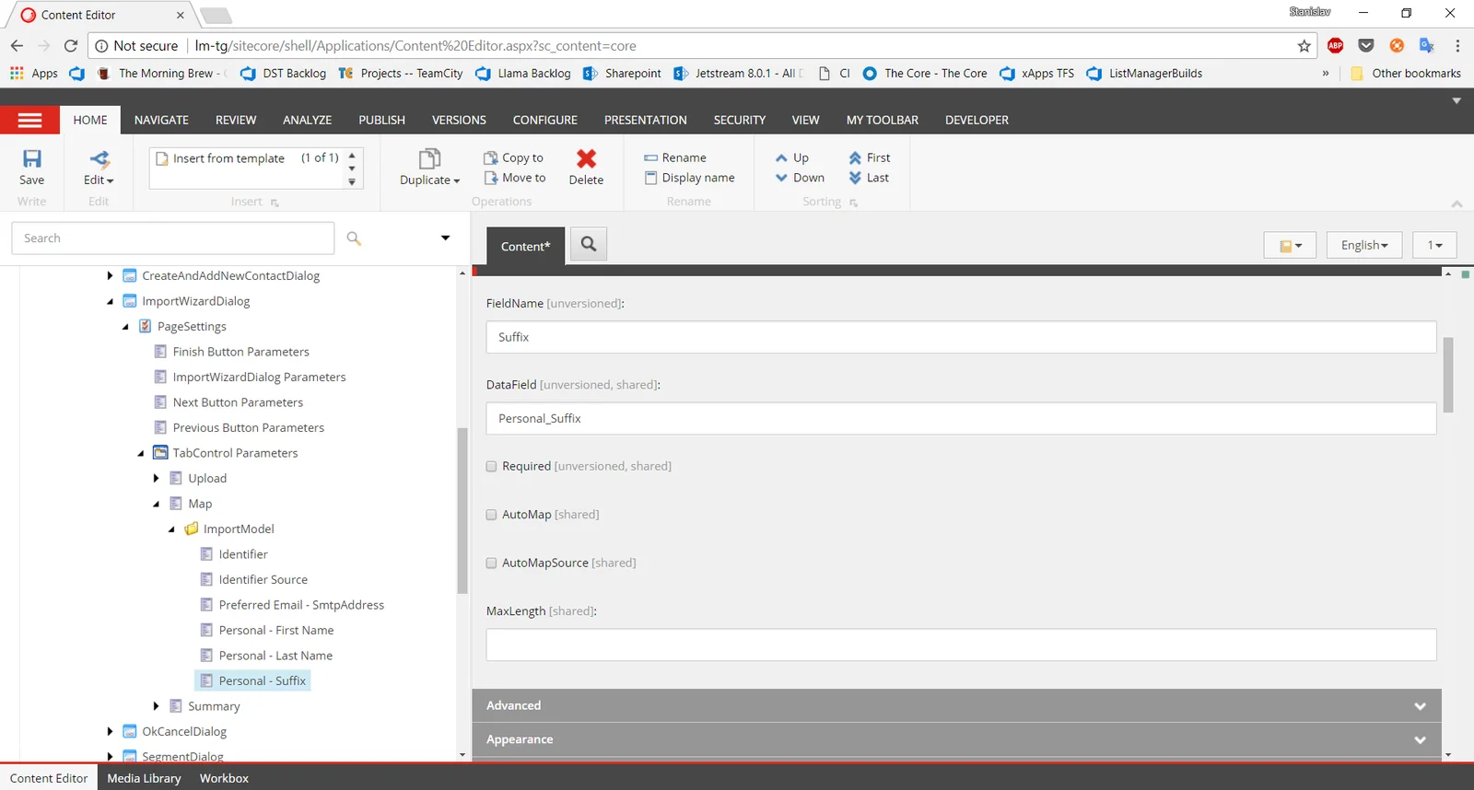Move item Up in sorting
The width and height of the screenshot is (1474, 790).
coord(792,157)
